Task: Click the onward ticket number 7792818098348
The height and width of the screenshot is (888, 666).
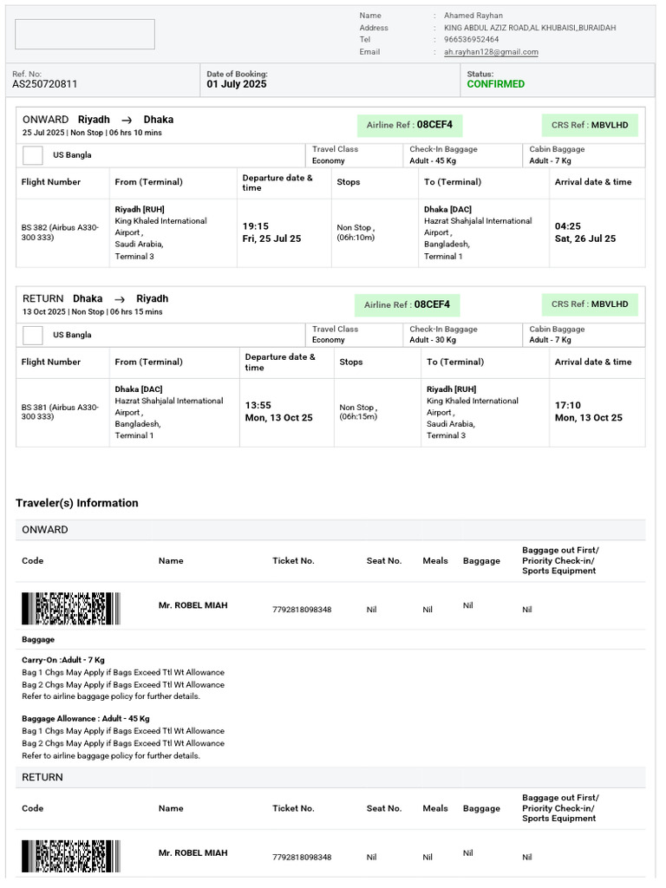Action: [x=302, y=610]
